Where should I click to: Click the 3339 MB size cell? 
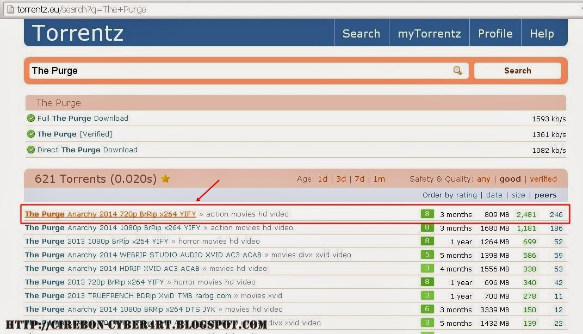(x=495, y=310)
